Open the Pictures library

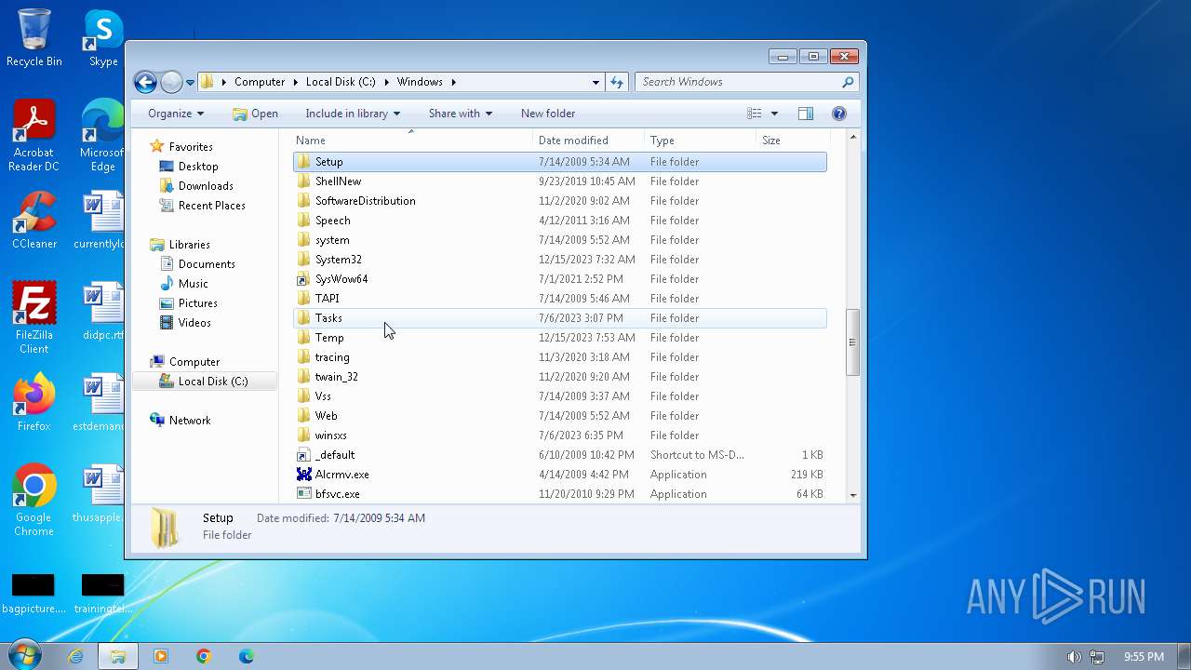(198, 303)
